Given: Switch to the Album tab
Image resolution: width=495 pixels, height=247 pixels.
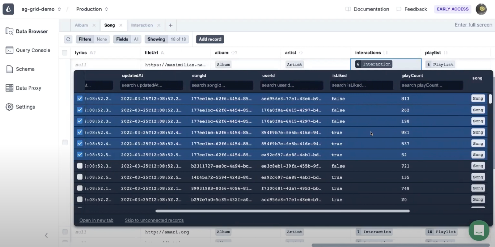Looking at the screenshot, I should [82, 25].
